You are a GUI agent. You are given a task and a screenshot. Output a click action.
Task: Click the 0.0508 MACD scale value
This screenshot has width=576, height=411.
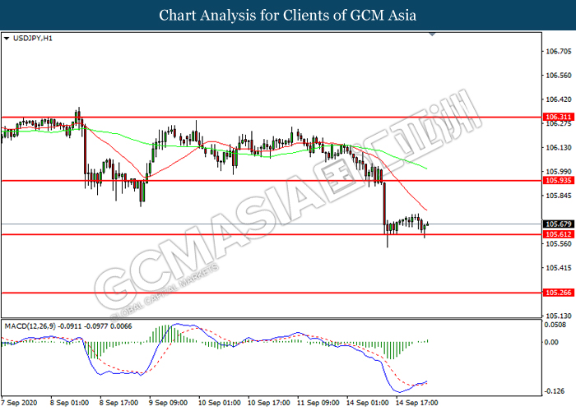pos(556,325)
